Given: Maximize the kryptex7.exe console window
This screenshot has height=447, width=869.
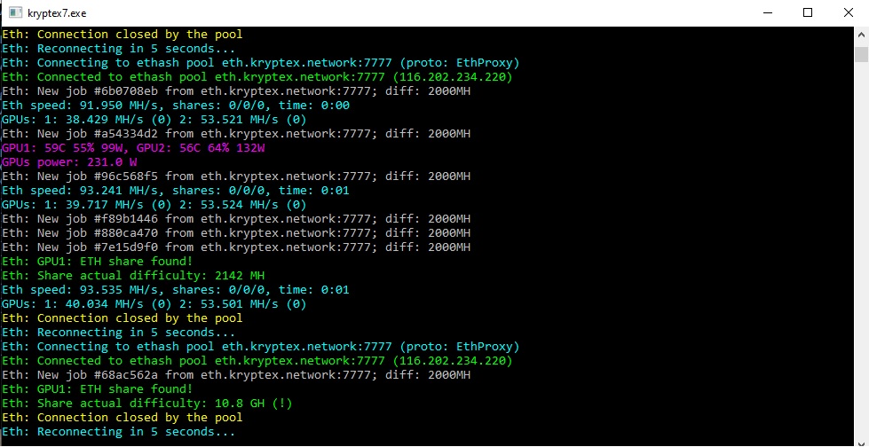Looking at the screenshot, I should [x=808, y=12].
